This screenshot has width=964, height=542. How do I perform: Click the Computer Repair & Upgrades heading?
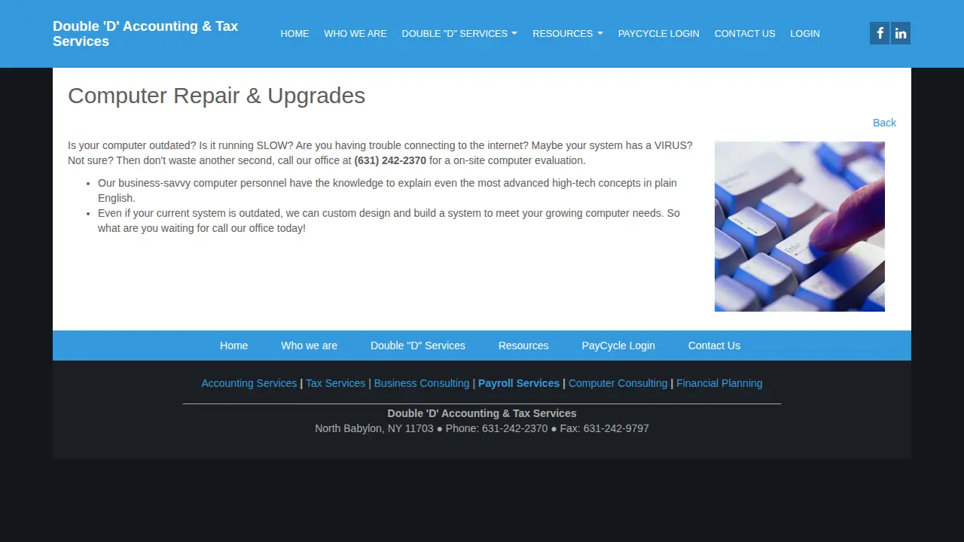(x=217, y=96)
